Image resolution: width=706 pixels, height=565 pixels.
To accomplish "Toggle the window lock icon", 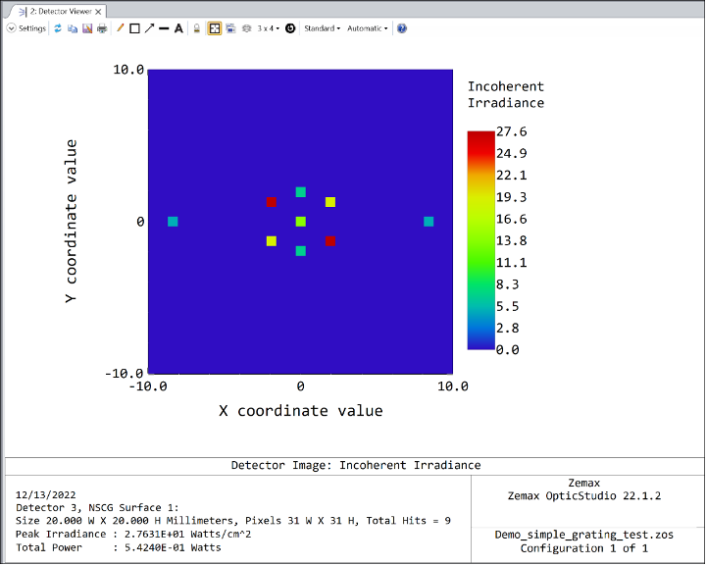I will click(x=197, y=28).
